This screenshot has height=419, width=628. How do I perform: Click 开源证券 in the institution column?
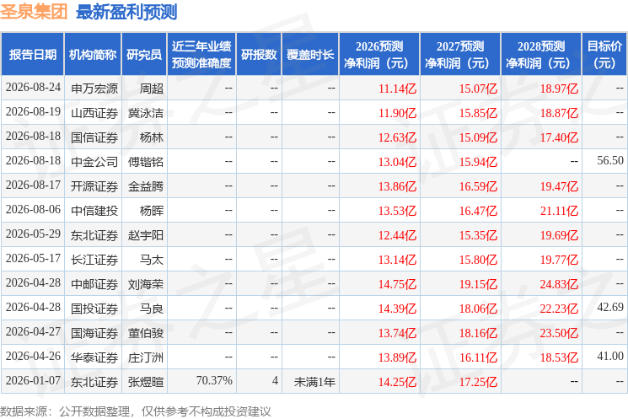click(x=94, y=186)
